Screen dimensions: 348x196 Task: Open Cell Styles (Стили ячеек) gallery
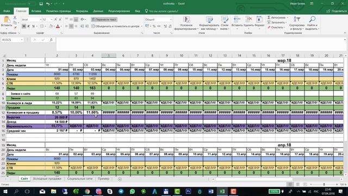point(225,23)
